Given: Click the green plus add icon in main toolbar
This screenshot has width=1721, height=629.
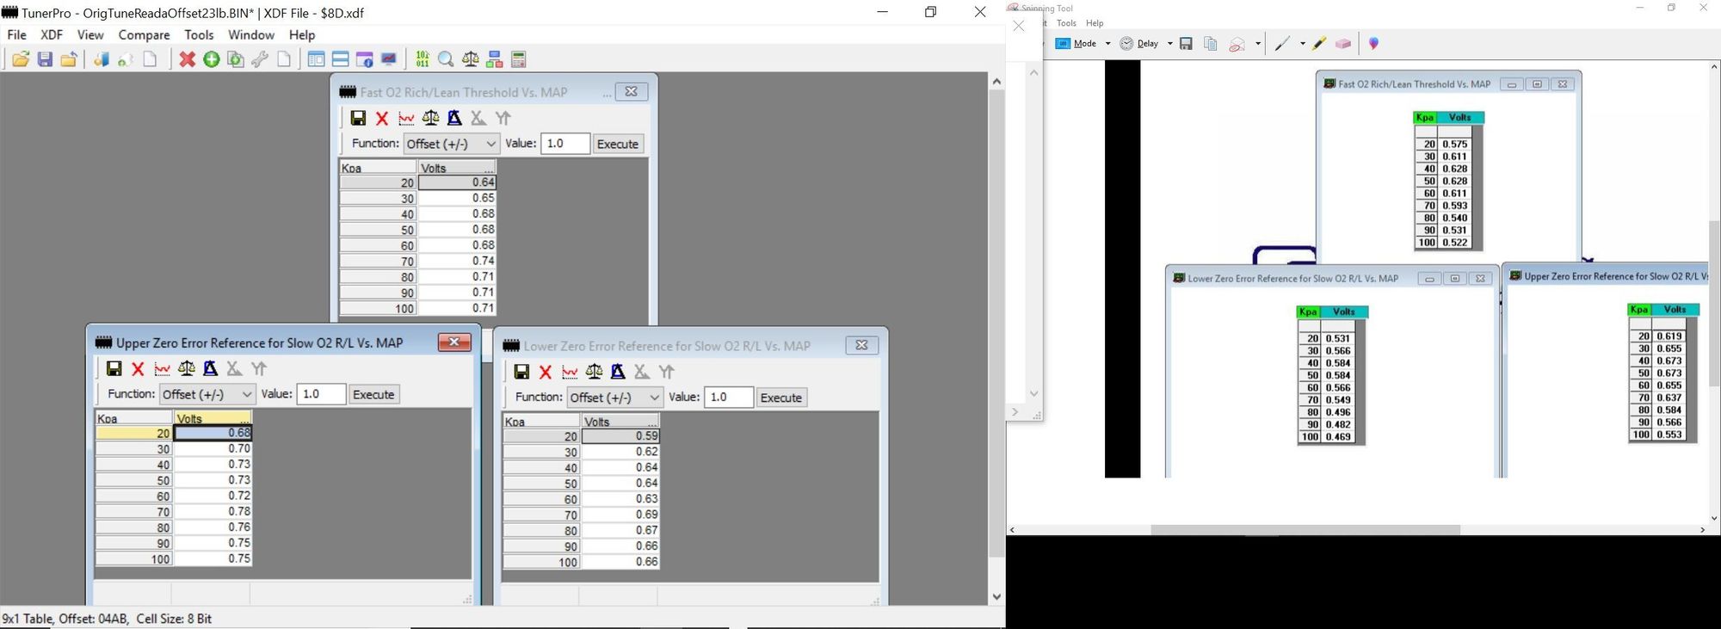Looking at the screenshot, I should pos(211,59).
